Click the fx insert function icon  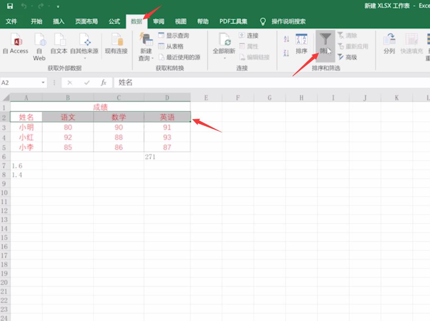point(104,83)
